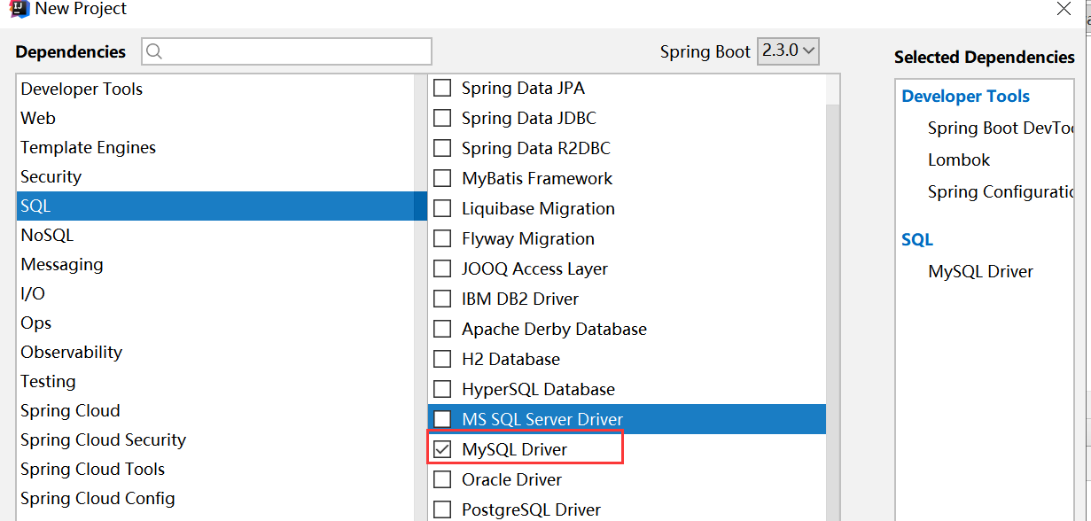The width and height of the screenshot is (1091, 521).
Task: Click SQL heading in Selected Dependencies
Action: pyautogui.click(x=917, y=239)
